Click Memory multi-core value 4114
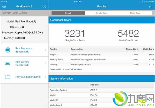The height and width of the screenshot is (108, 155). [x=151, y=65]
